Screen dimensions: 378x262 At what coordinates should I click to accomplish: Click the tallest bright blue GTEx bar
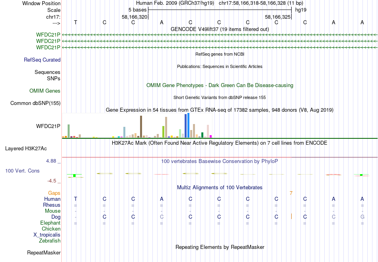pos(189,125)
